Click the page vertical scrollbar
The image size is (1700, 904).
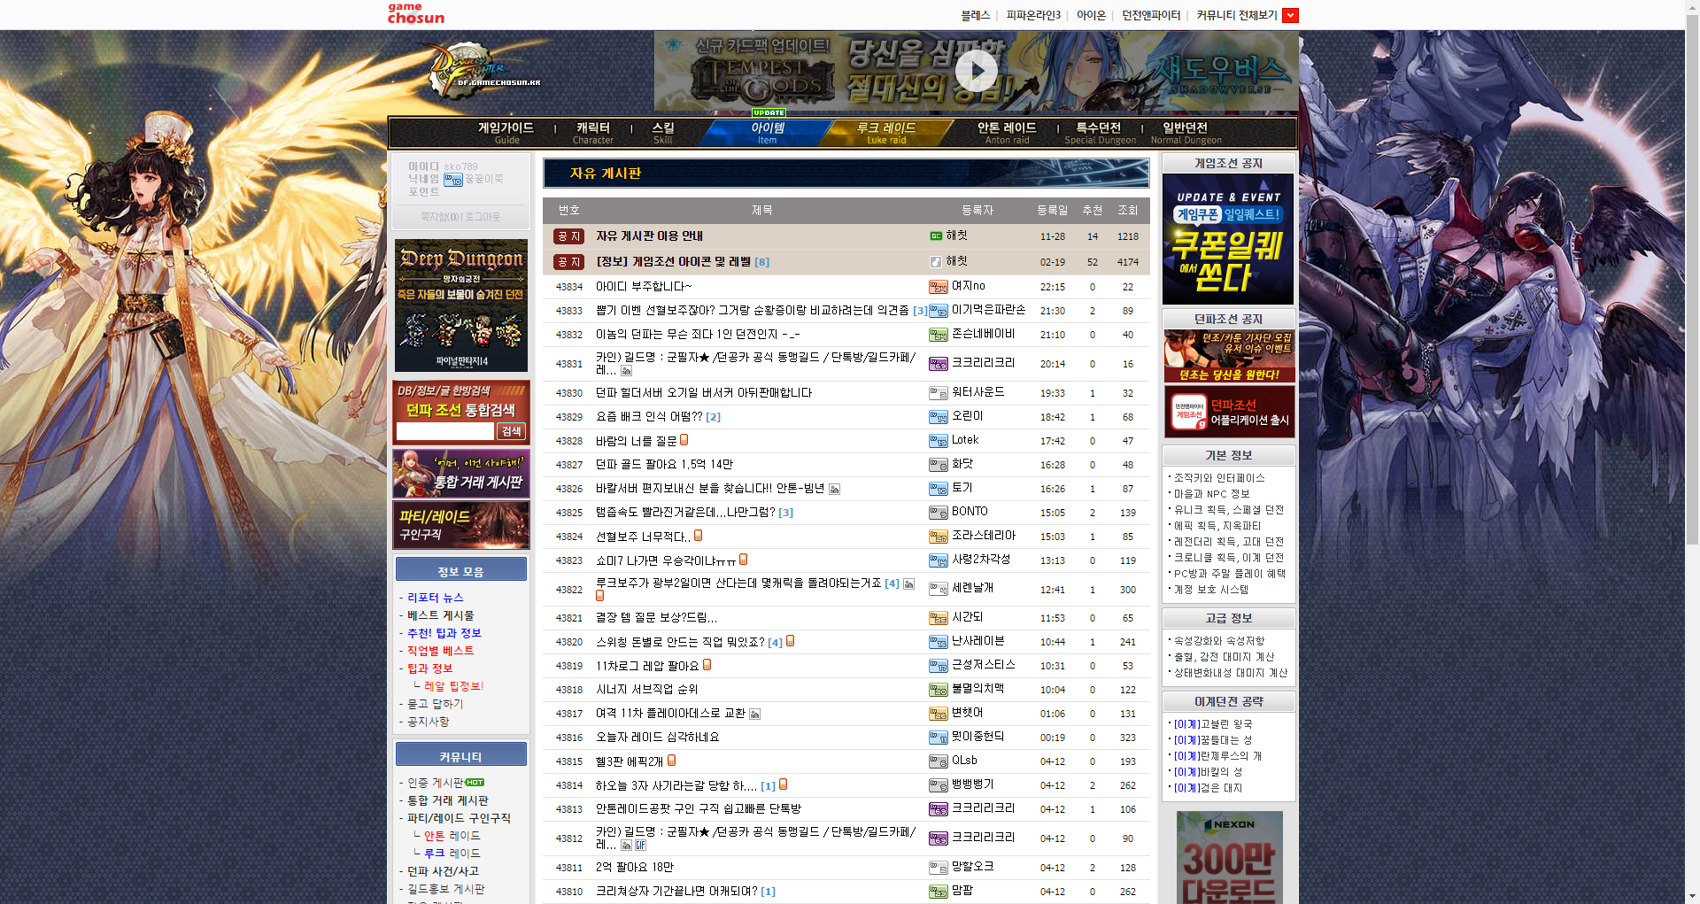[1692, 443]
